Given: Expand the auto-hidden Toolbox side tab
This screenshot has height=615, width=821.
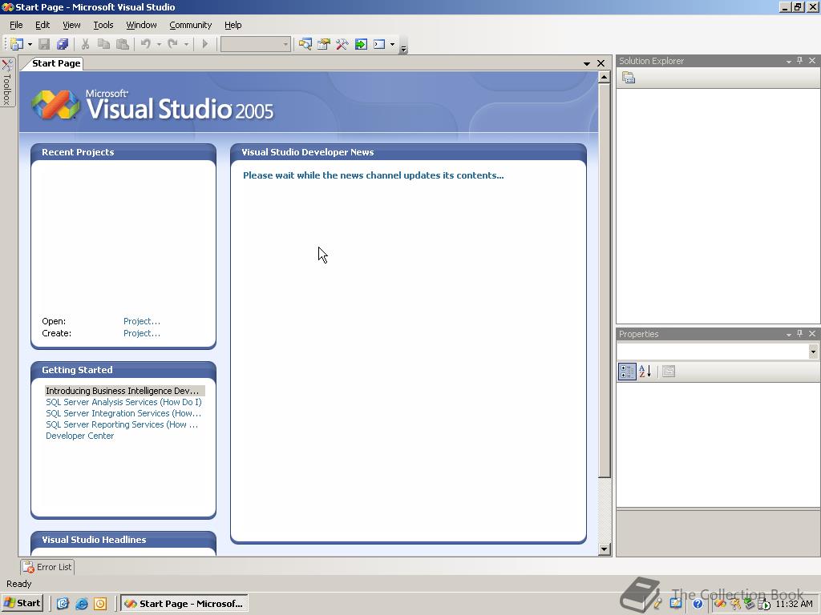Looking at the screenshot, I should tap(7, 82).
